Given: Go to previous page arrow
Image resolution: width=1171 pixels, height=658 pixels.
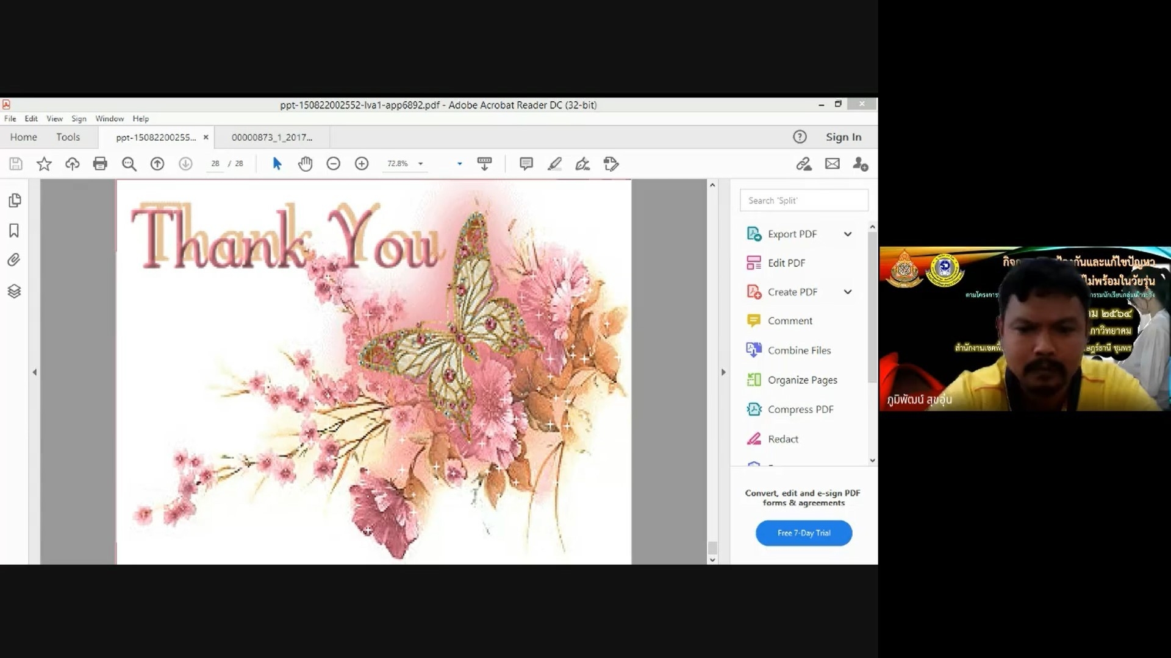Looking at the screenshot, I should 157,163.
